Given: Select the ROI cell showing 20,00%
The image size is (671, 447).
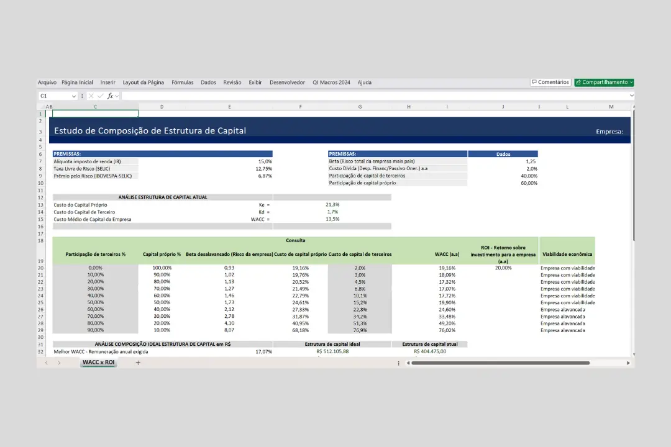Looking at the screenshot, I should 503,268.
